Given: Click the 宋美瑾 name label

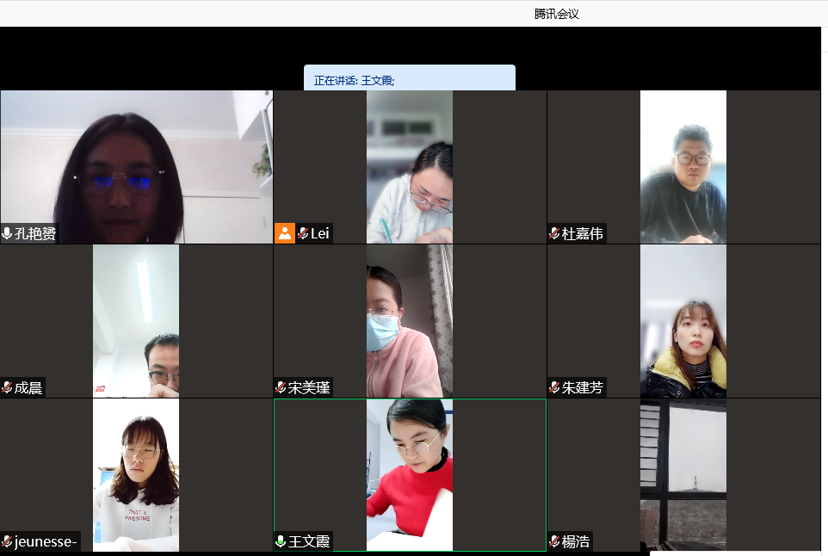Looking at the screenshot, I should coord(308,387).
